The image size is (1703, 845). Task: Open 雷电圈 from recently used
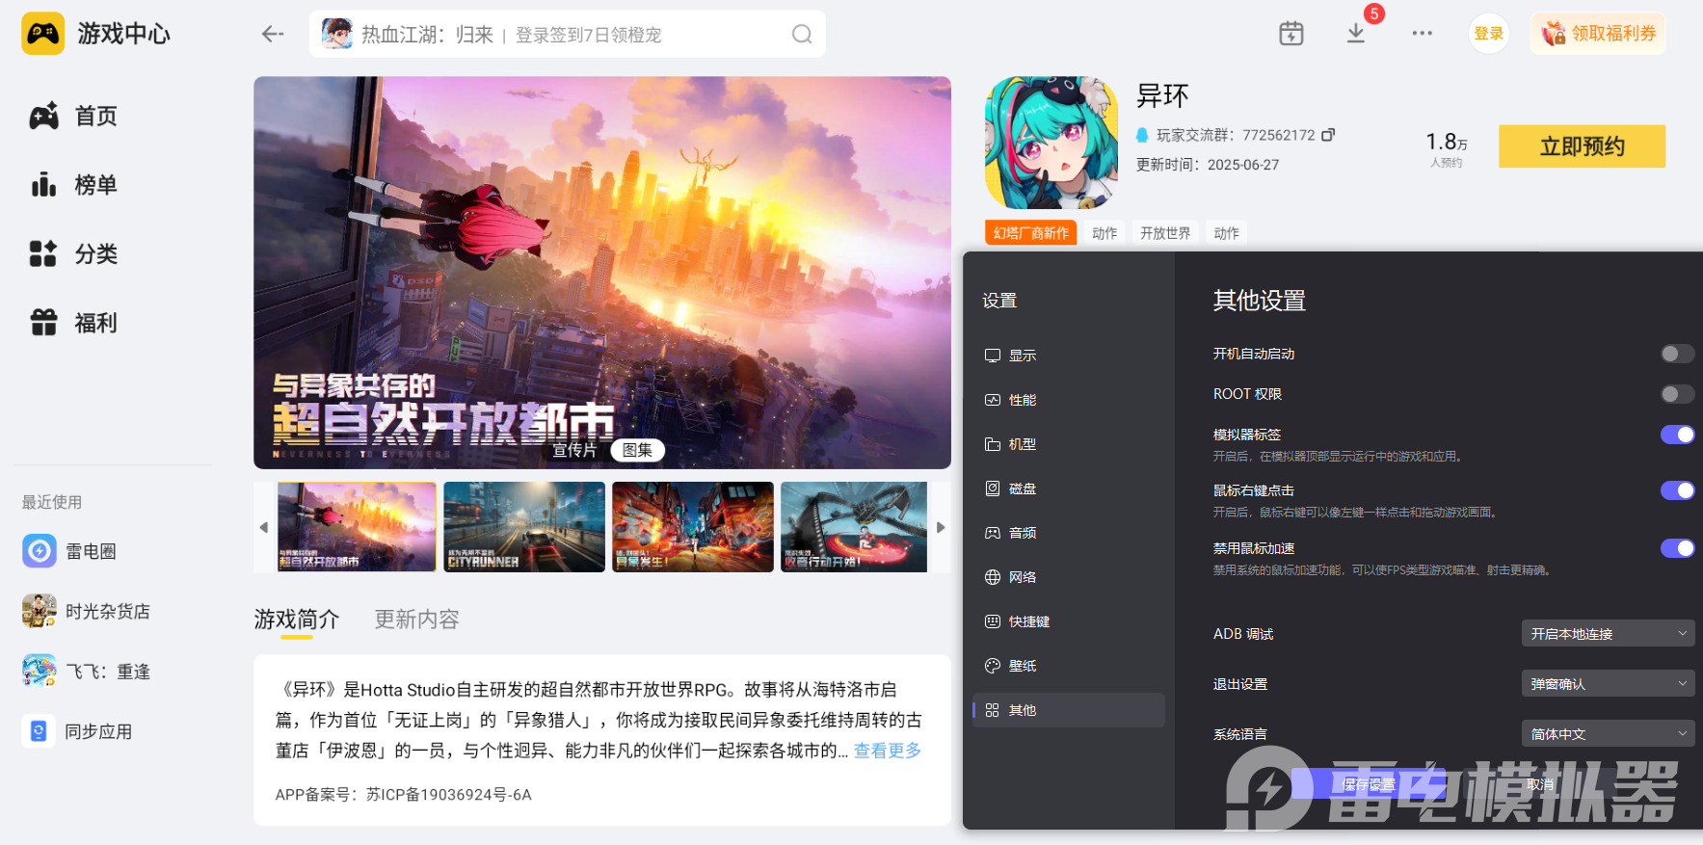click(69, 551)
